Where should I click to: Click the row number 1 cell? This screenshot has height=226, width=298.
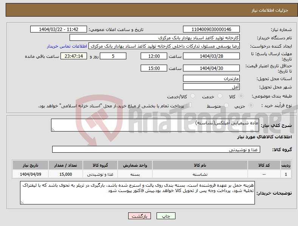[x=286, y=174]
